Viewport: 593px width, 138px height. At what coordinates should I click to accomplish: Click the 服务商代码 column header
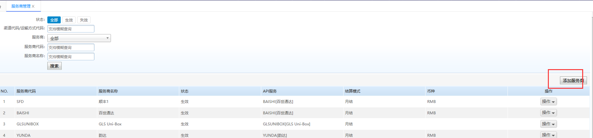26,91
